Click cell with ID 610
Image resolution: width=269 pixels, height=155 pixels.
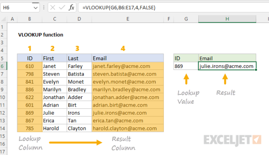[30, 66]
